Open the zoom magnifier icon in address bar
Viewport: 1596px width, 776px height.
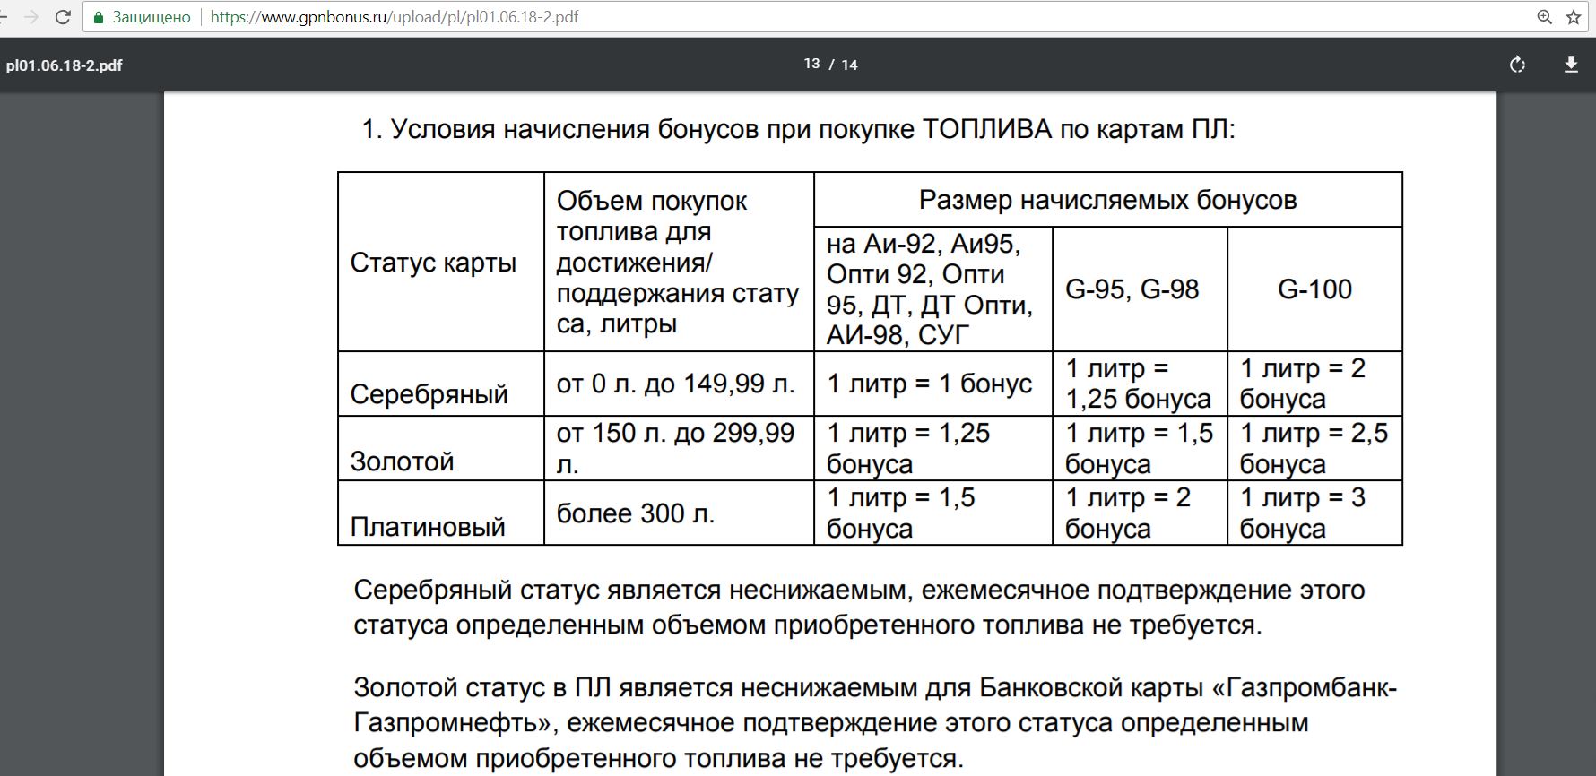click(x=1544, y=17)
